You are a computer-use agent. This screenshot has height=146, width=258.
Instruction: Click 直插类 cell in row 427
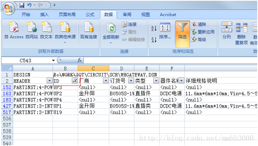coord(147,106)
